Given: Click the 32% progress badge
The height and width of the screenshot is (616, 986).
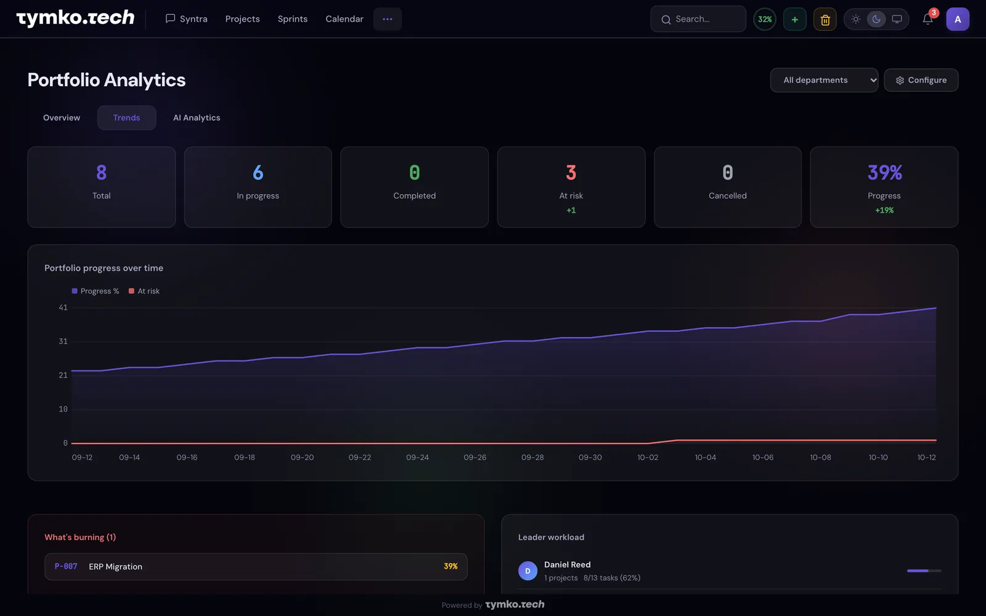Looking at the screenshot, I should (764, 19).
